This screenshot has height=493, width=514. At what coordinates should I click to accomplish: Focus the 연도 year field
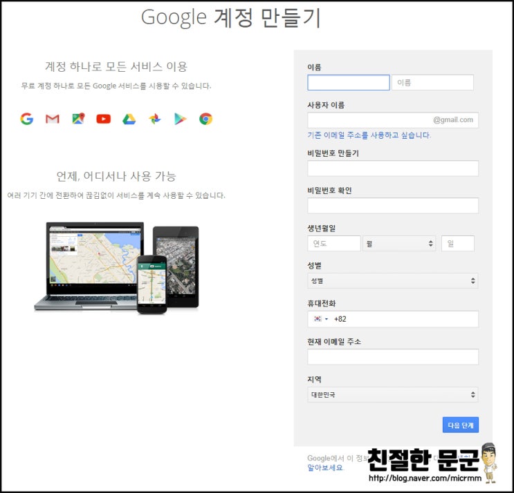coord(334,243)
